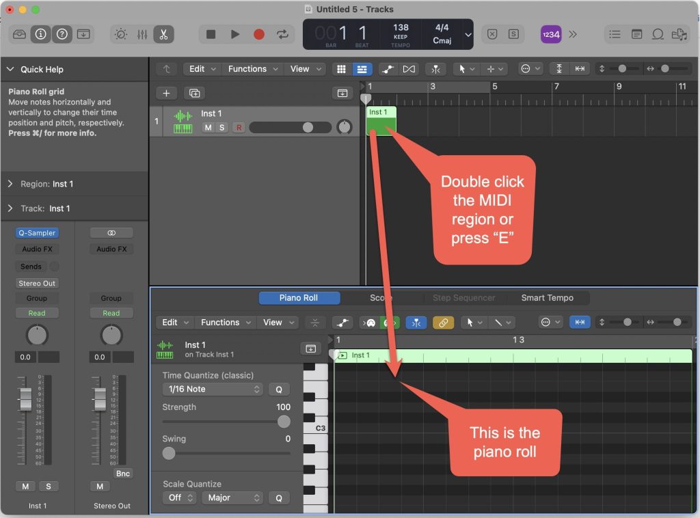Screen dimensions: 700x518
Task: Switch to the Smart Tempo tab
Action: [x=547, y=298]
